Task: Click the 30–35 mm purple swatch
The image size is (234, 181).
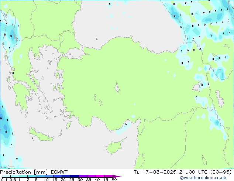Action: click(83, 176)
